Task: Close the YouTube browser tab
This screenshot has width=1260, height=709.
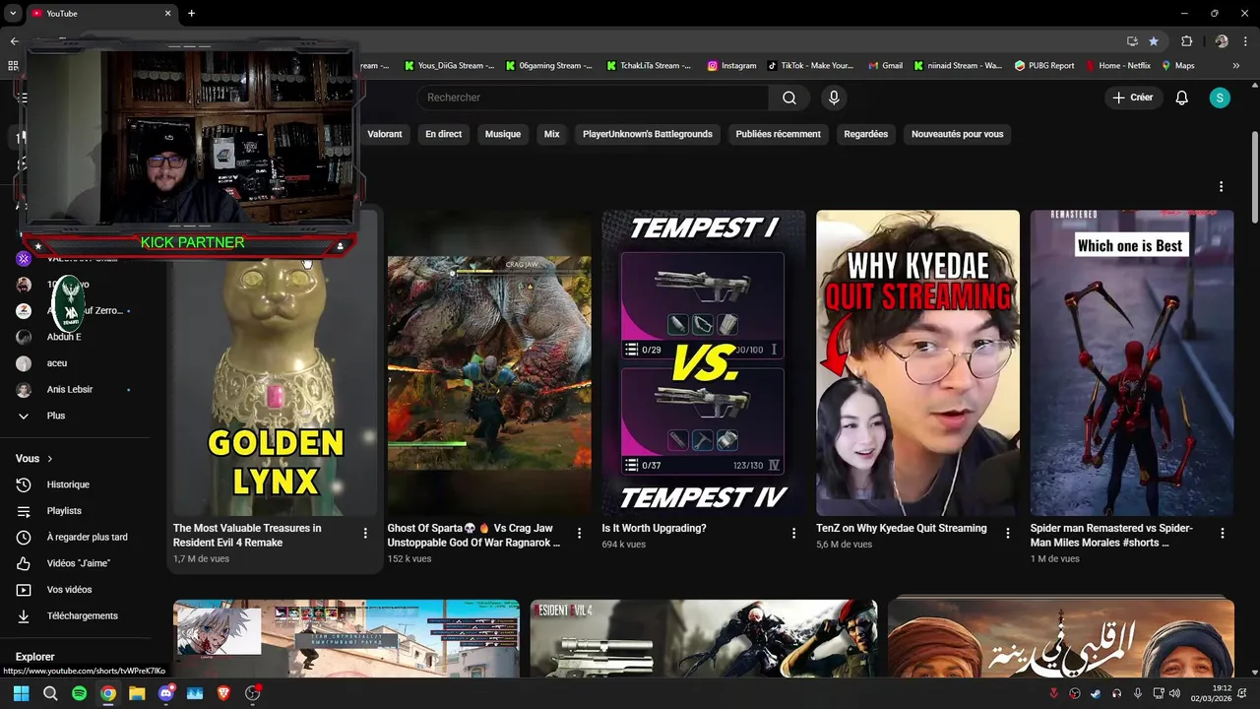Action: pos(167,13)
